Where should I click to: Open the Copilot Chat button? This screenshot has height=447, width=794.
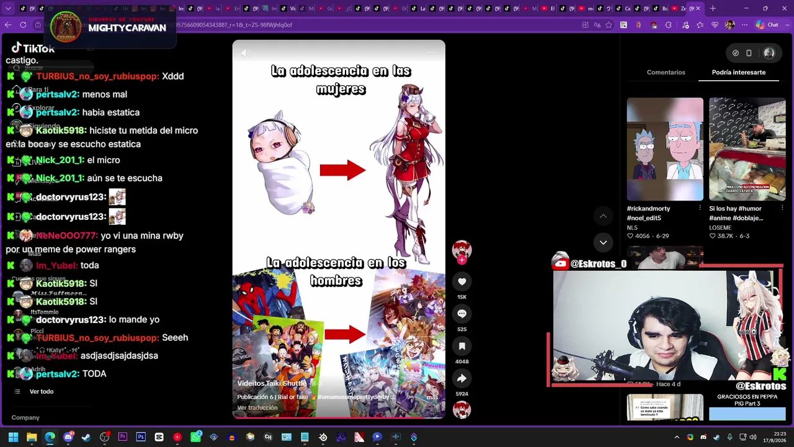[x=767, y=25]
